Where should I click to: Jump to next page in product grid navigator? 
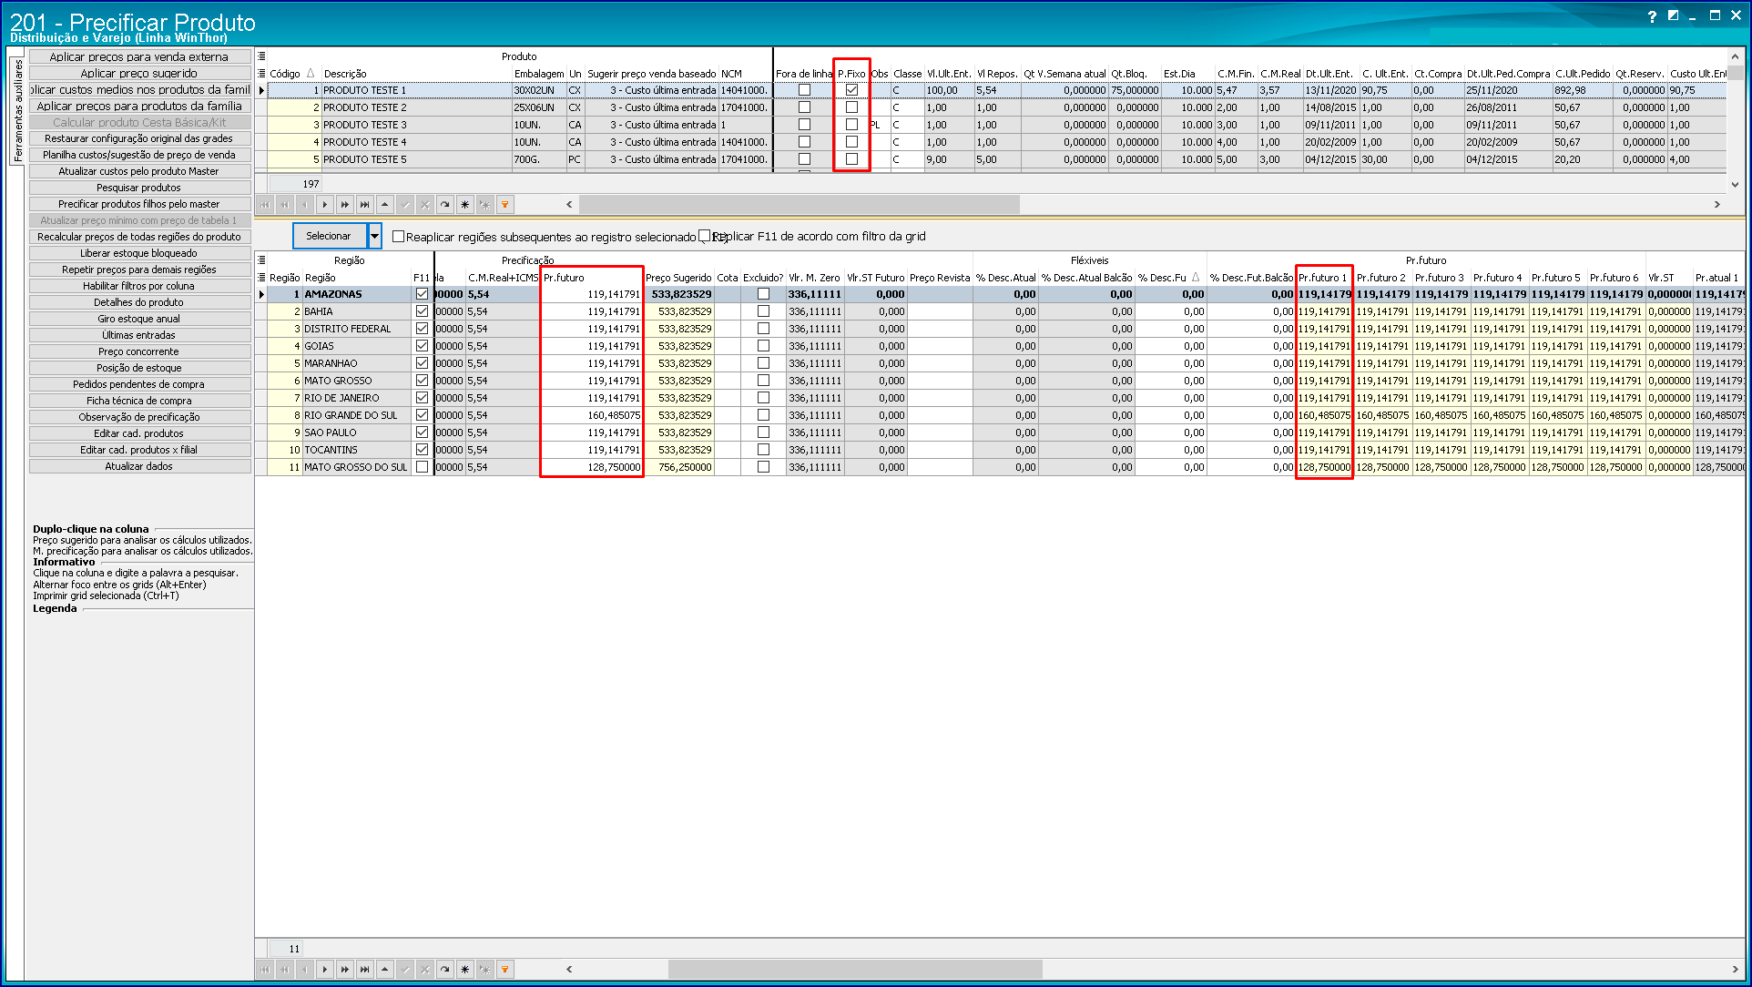tap(345, 205)
